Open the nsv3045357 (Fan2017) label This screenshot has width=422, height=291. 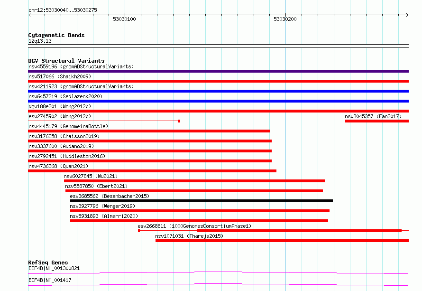click(x=373, y=116)
